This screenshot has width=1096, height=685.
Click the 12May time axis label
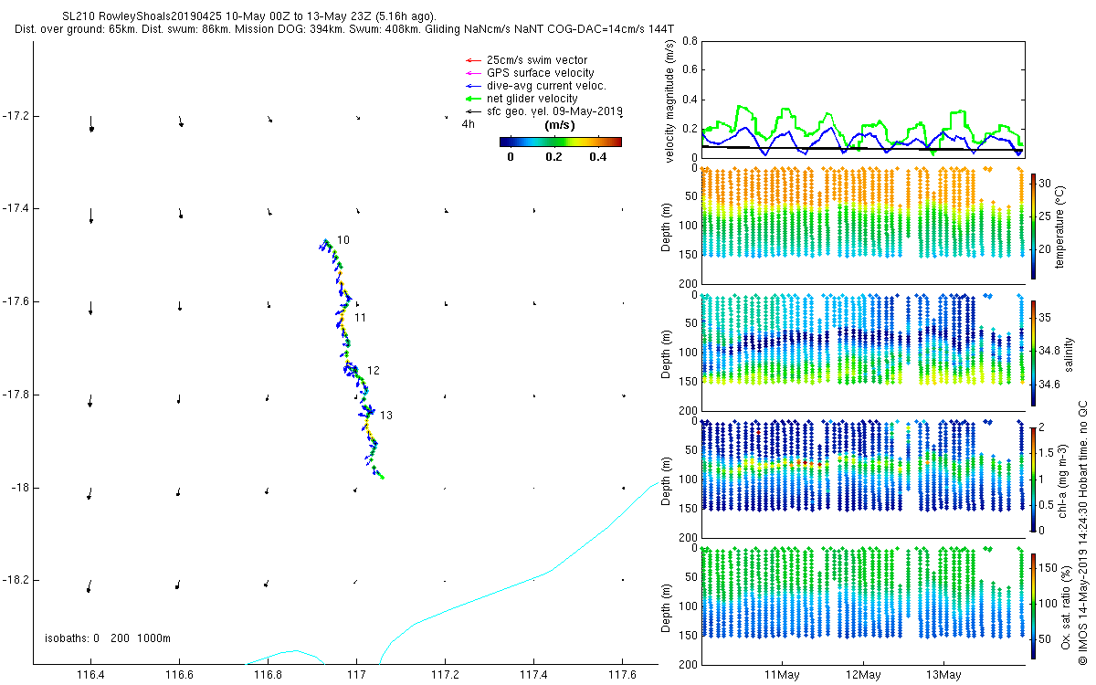(863, 676)
